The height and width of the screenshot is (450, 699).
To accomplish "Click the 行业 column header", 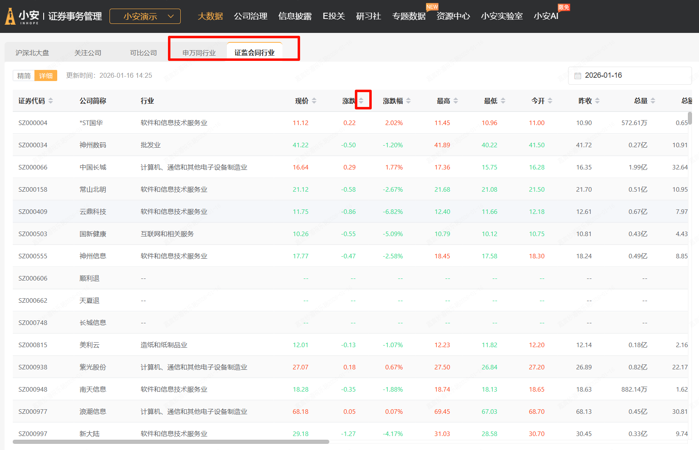I will point(147,101).
